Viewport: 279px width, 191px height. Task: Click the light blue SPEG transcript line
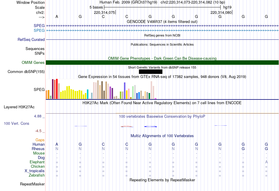pos(162,31)
